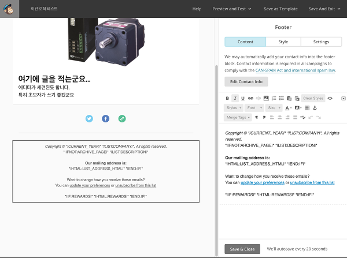347x258 pixels.
Task: Switch to the Settings tab
Action: click(x=321, y=42)
